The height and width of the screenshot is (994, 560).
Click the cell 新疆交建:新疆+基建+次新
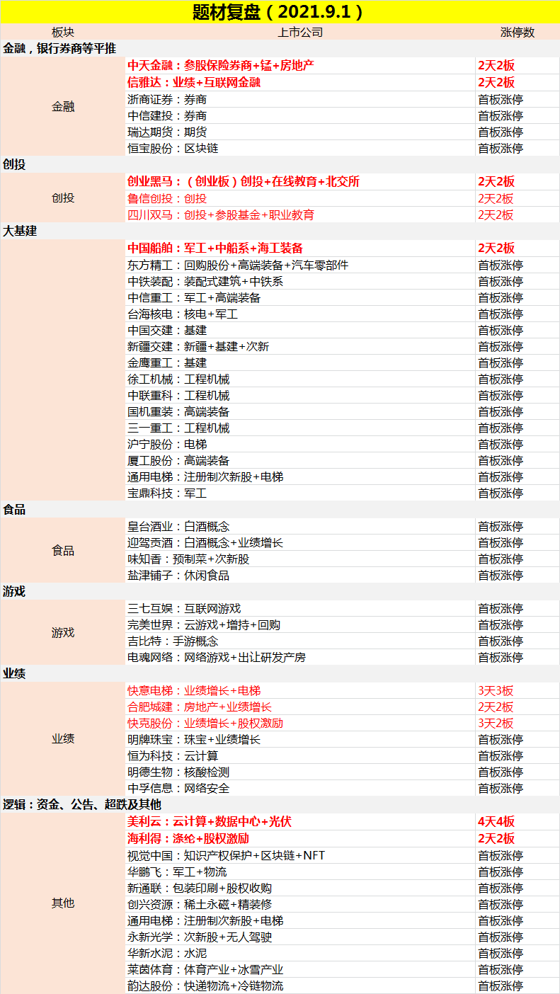(x=300, y=346)
